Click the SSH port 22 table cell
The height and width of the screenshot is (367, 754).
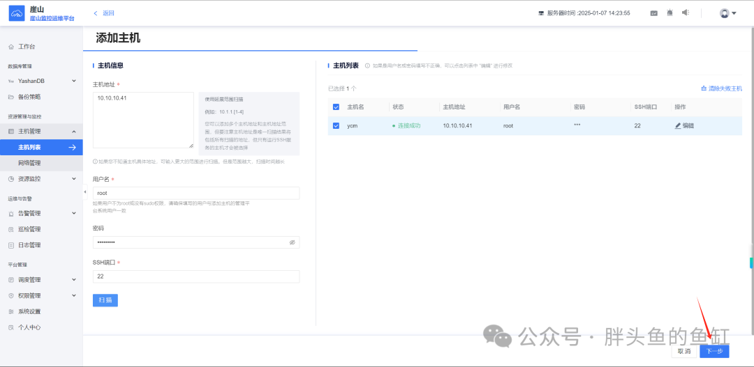[x=637, y=125]
